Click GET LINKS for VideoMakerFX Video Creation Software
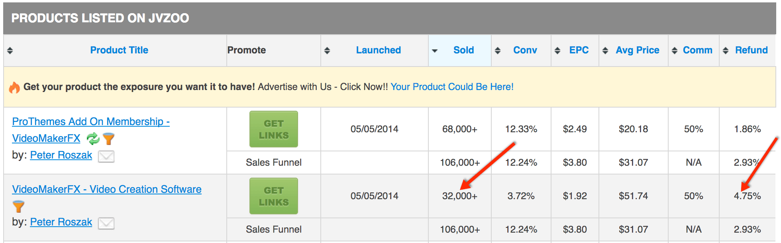 274,196
